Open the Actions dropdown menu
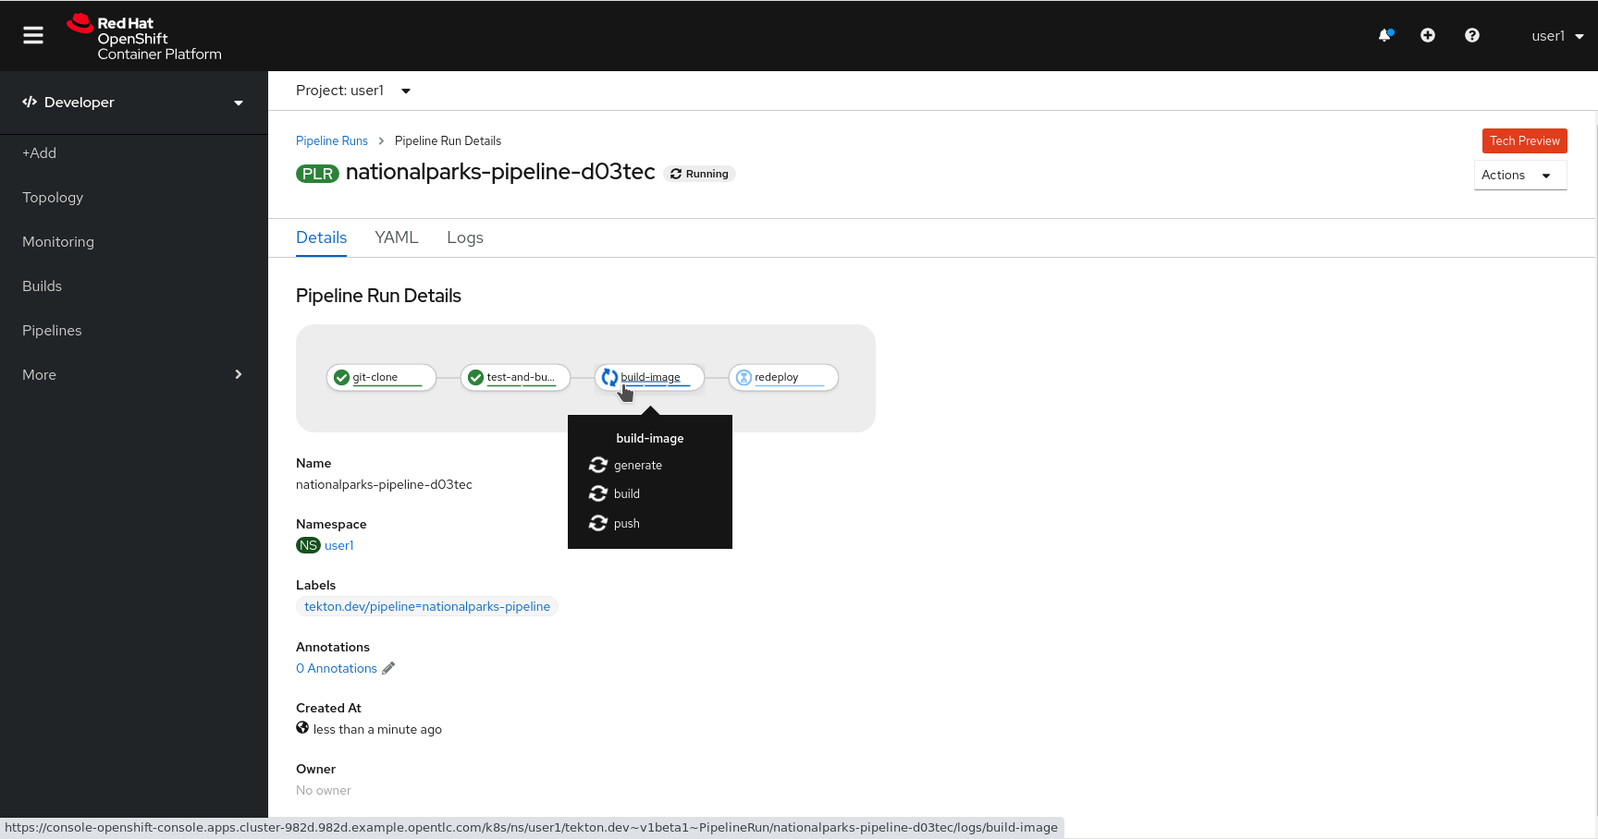 click(1519, 175)
